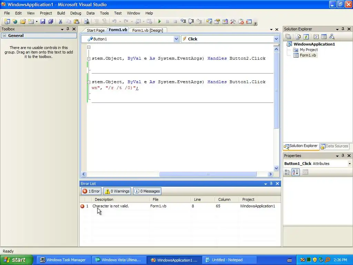
Task: Click the Cut scissors icon
Action: coord(60,21)
